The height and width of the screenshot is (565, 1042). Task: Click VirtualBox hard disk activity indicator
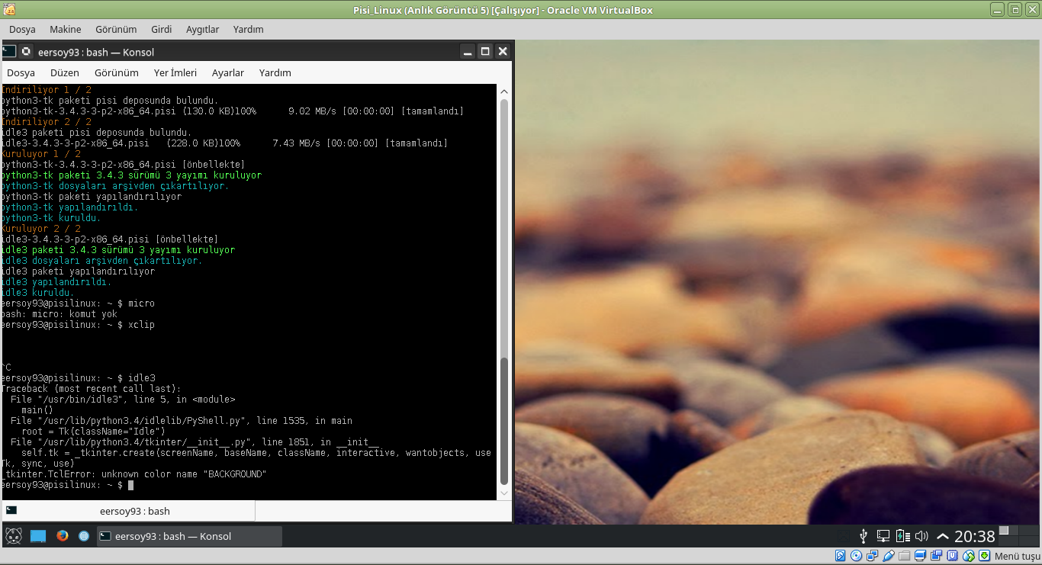coord(841,556)
